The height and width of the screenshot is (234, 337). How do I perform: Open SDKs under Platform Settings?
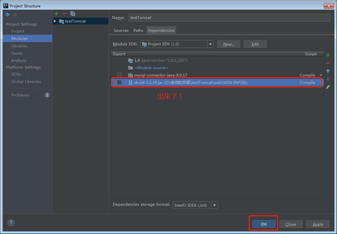(16, 74)
